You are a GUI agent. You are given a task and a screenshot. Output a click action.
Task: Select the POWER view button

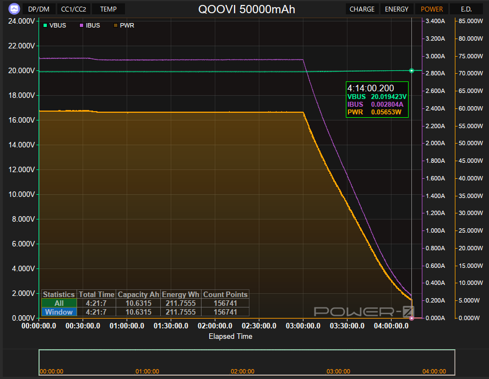(x=432, y=9)
